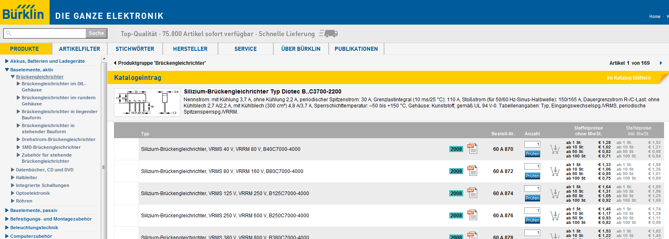The image size is (669, 239).
Task: Click quantity field for 60 A 870
Action: [532, 144]
